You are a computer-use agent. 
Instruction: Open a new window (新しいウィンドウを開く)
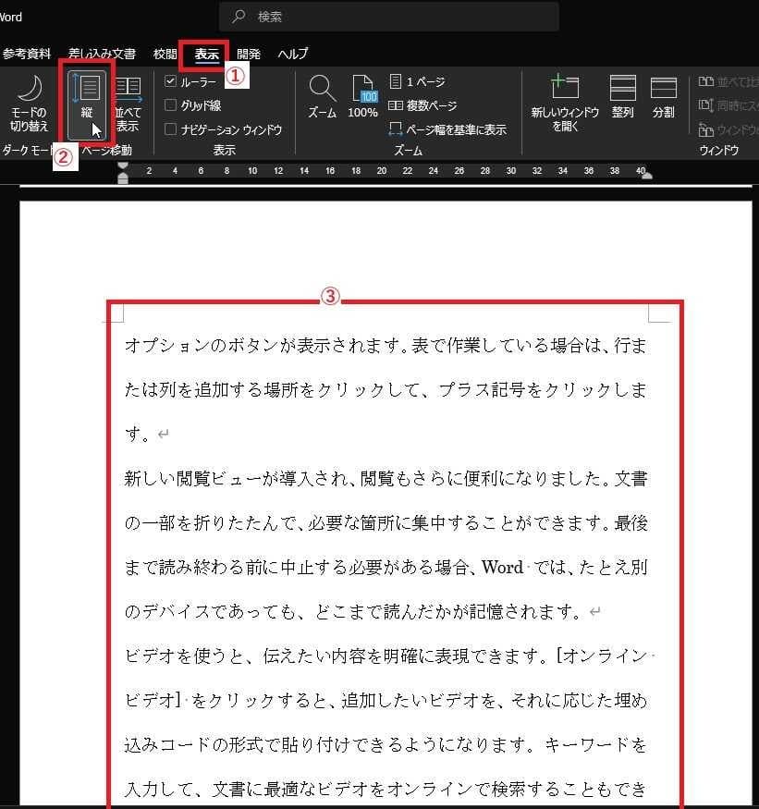tap(564, 102)
